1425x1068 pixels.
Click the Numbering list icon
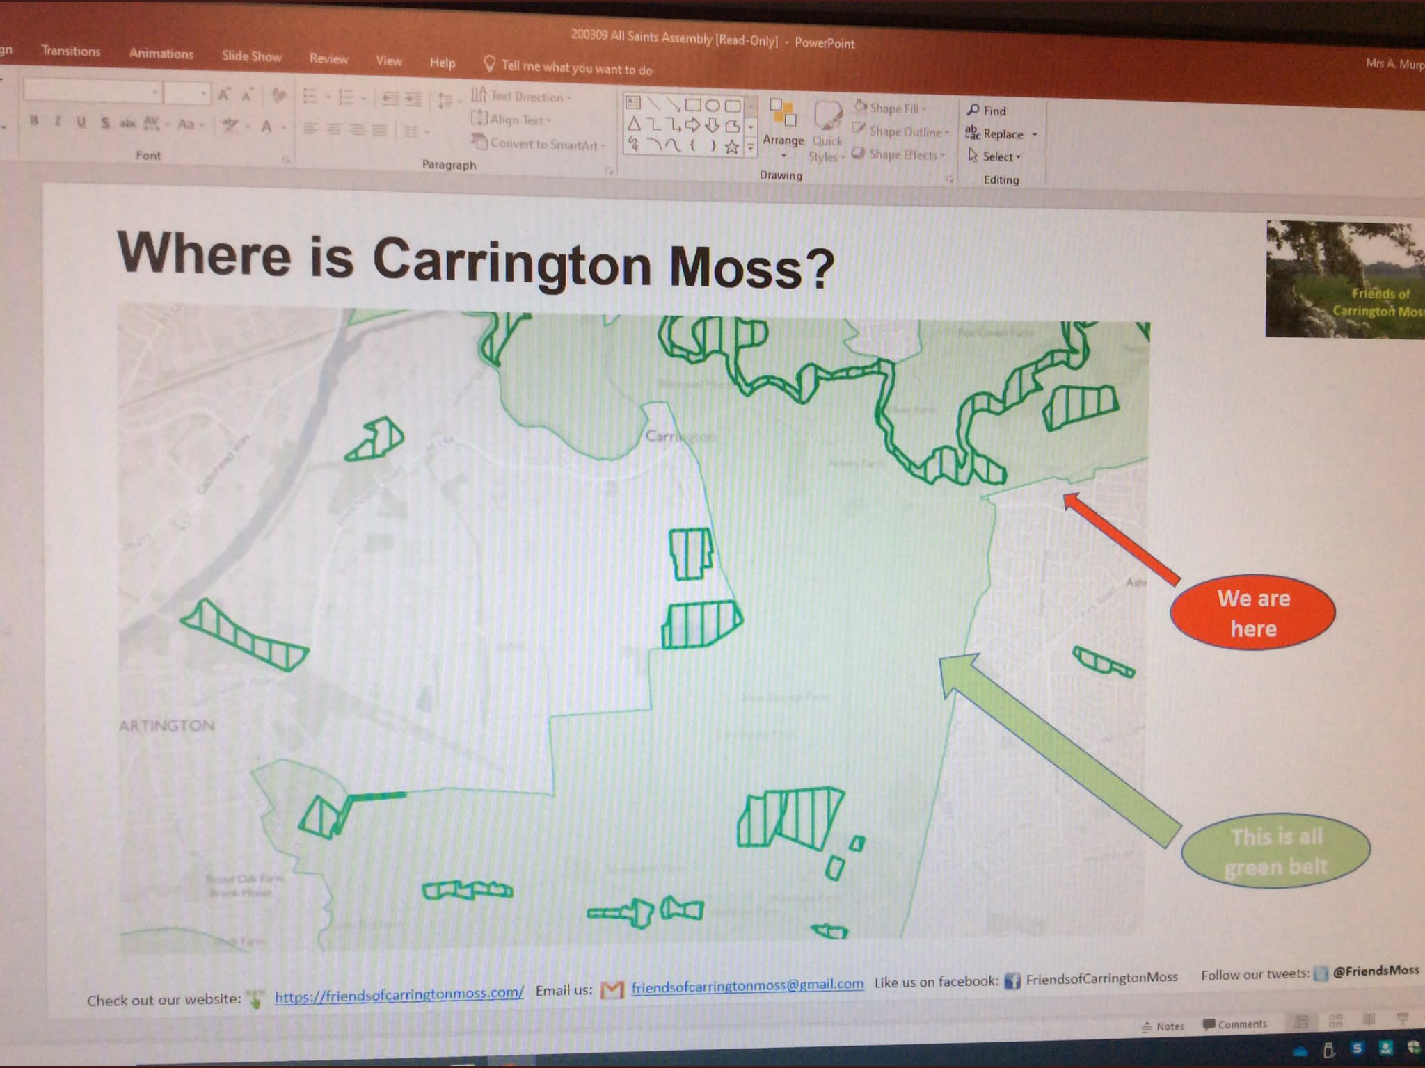coord(346,97)
